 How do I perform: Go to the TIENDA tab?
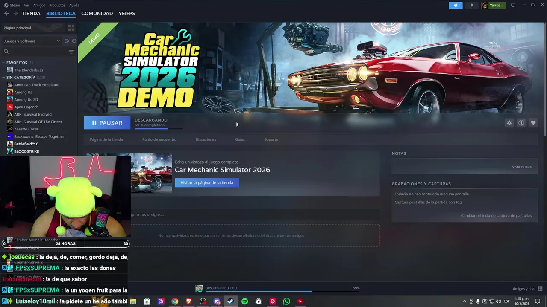31,14
